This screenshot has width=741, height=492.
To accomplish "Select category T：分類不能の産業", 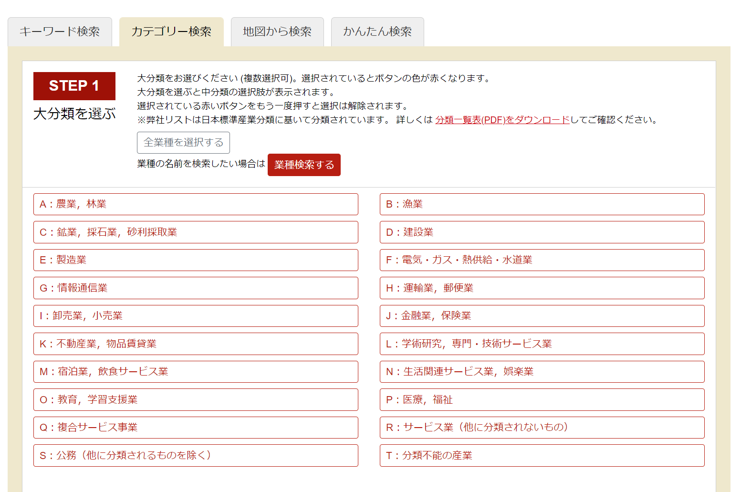I will [x=542, y=456].
